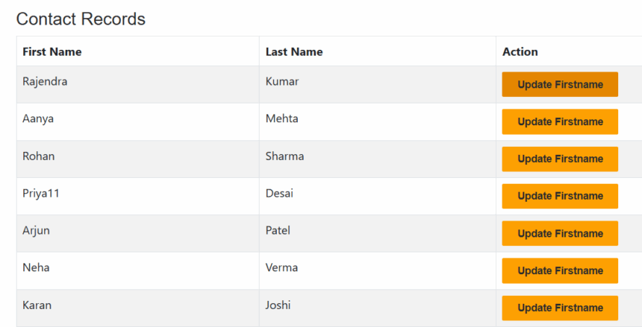Update first name for Rohan Sharma
The width and height of the screenshot is (642, 327).
(560, 159)
